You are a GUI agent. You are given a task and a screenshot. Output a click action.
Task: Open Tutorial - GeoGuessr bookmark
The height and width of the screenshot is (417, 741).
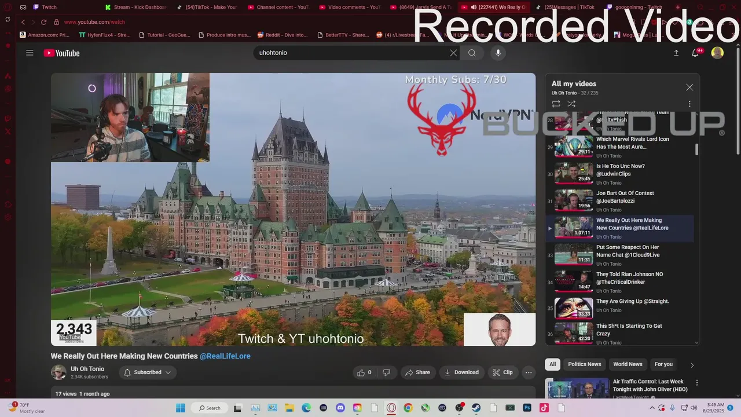click(164, 35)
